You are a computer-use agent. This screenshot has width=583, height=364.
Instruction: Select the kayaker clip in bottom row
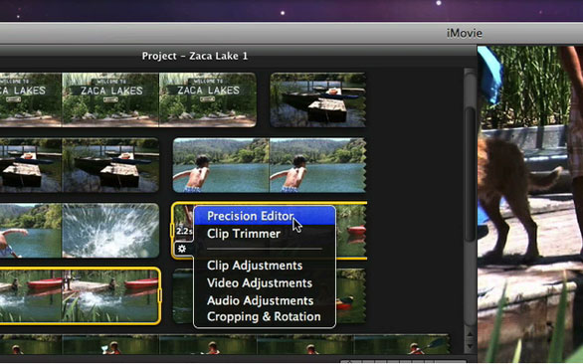[x=225, y=344]
